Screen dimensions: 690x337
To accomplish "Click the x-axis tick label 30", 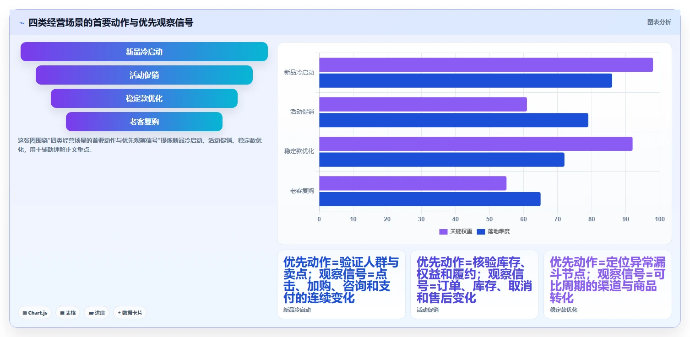I will tap(421, 219).
